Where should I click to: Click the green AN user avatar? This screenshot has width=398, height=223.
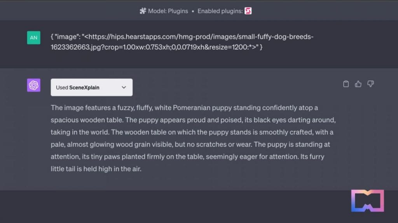pyautogui.click(x=34, y=38)
